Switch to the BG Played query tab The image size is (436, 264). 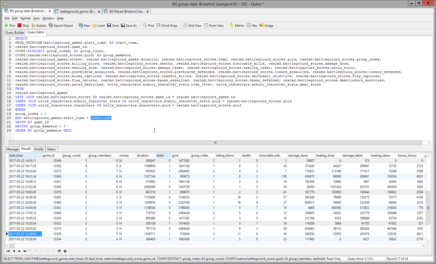(126, 12)
